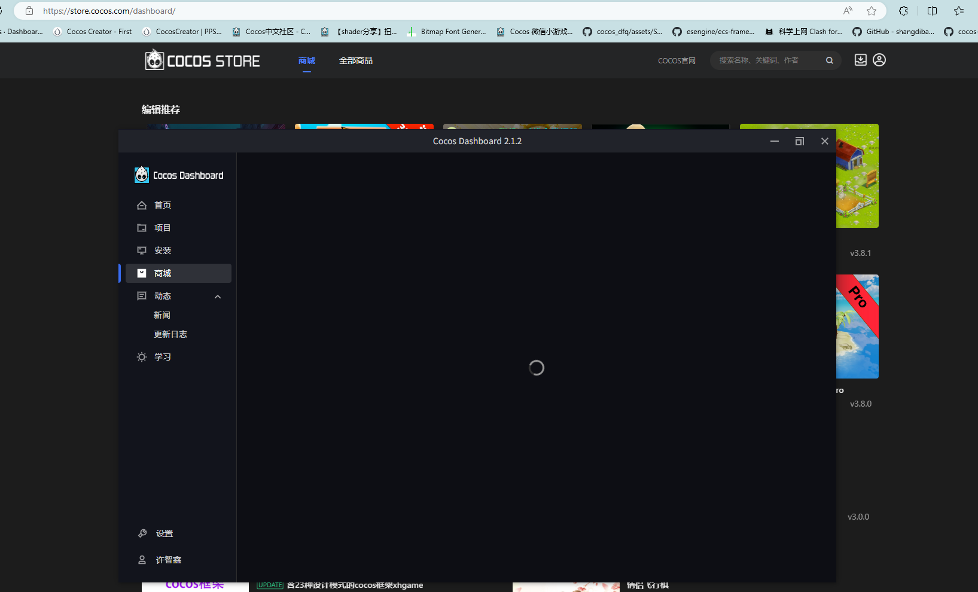The width and height of the screenshot is (978, 592).
Task: Activate the read aloud icon in address bar
Action: [x=848, y=11]
